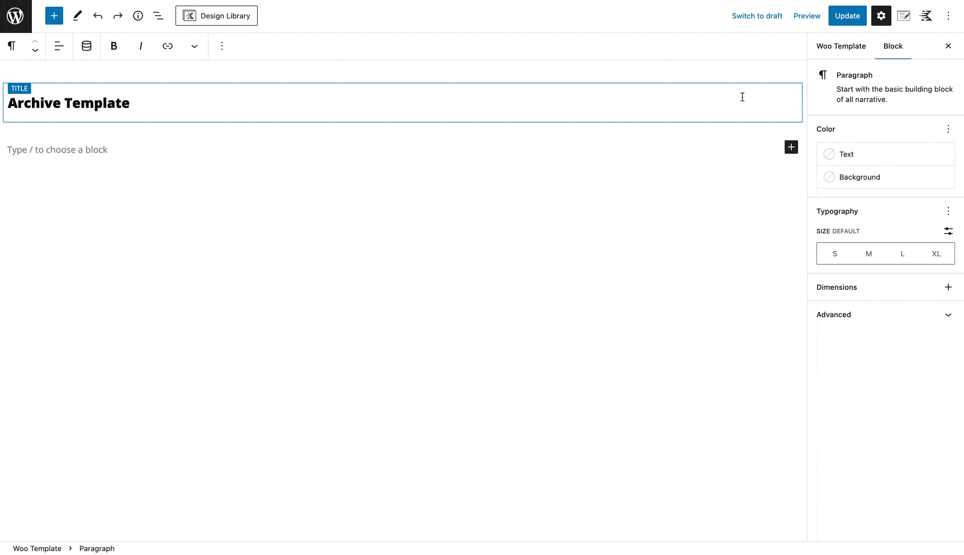Set font size to XL
The width and height of the screenshot is (964, 555).
click(936, 253)
